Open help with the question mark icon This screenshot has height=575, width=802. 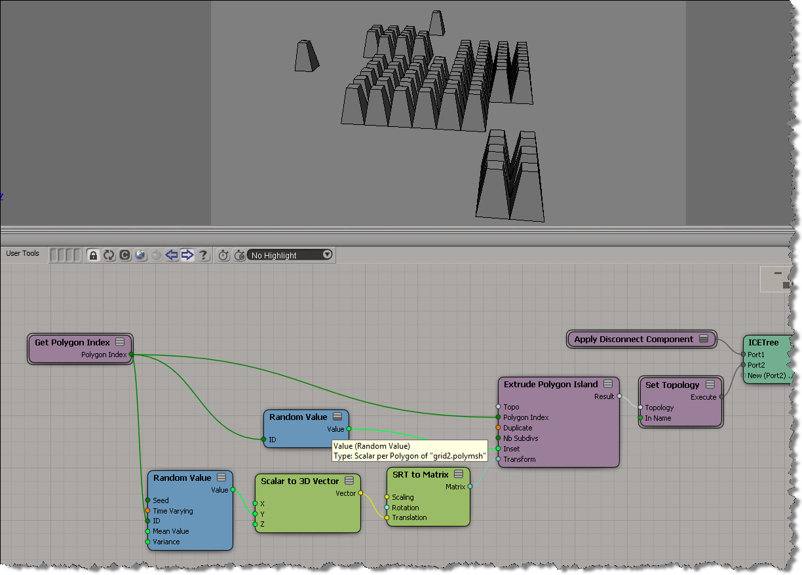204,255
